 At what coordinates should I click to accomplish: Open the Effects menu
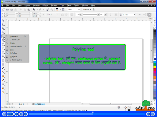point(45,5)
